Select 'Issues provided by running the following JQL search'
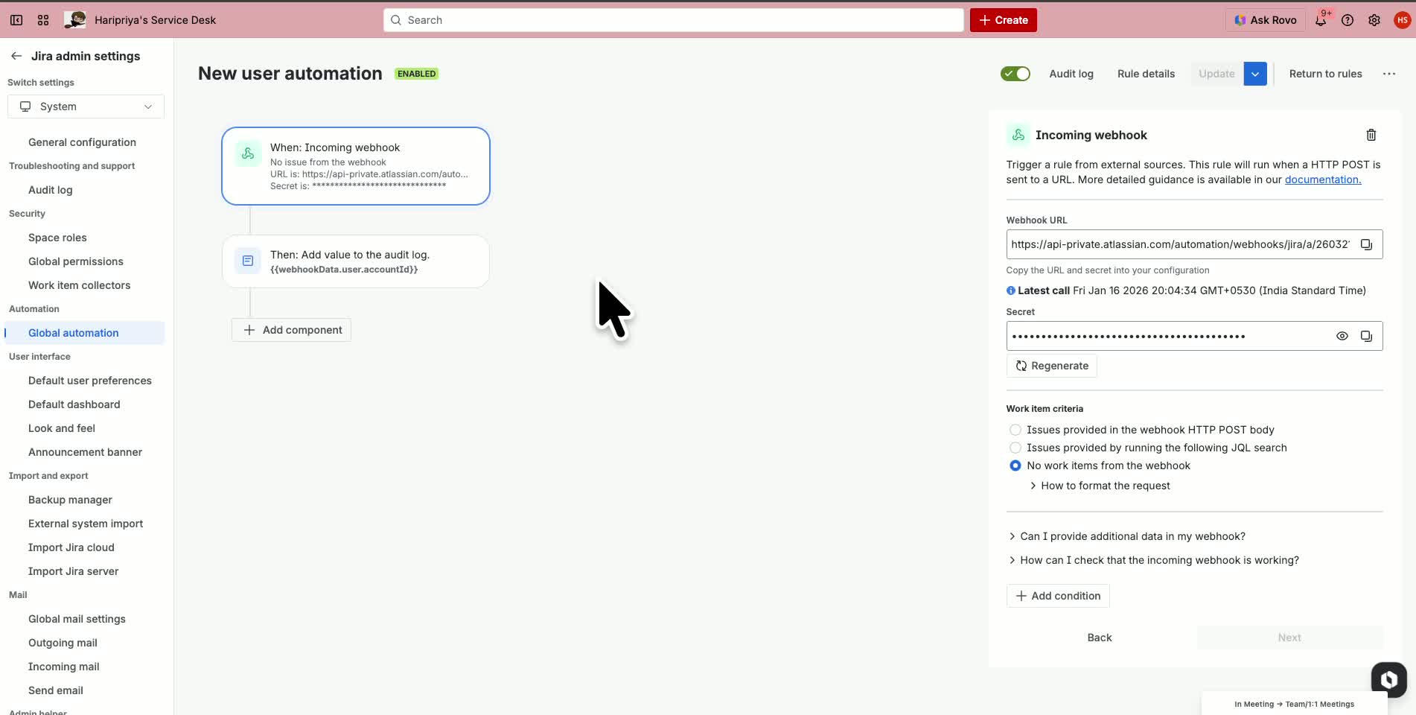1416x715 pixels. pyautogui.click(x=1015, y=448)
